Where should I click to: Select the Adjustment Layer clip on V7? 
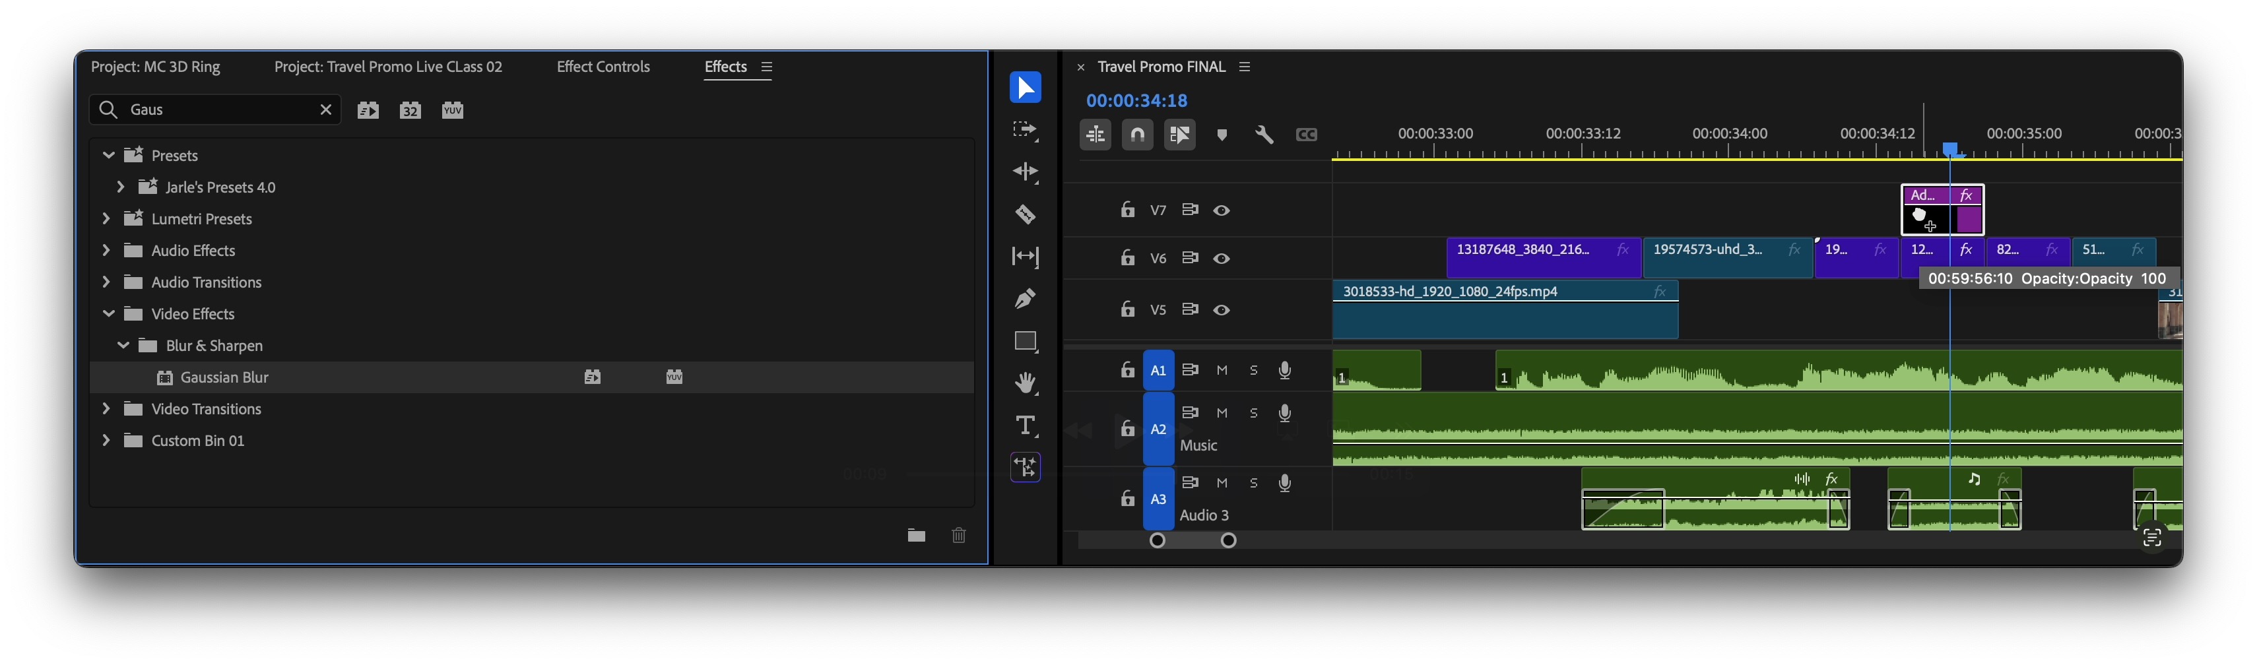[1942, 210]
